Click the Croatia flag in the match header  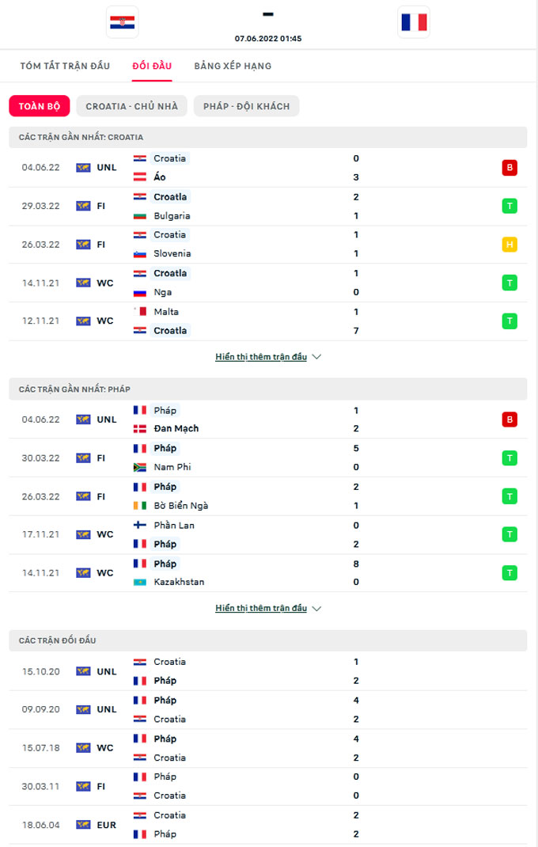tap(123, 22)
